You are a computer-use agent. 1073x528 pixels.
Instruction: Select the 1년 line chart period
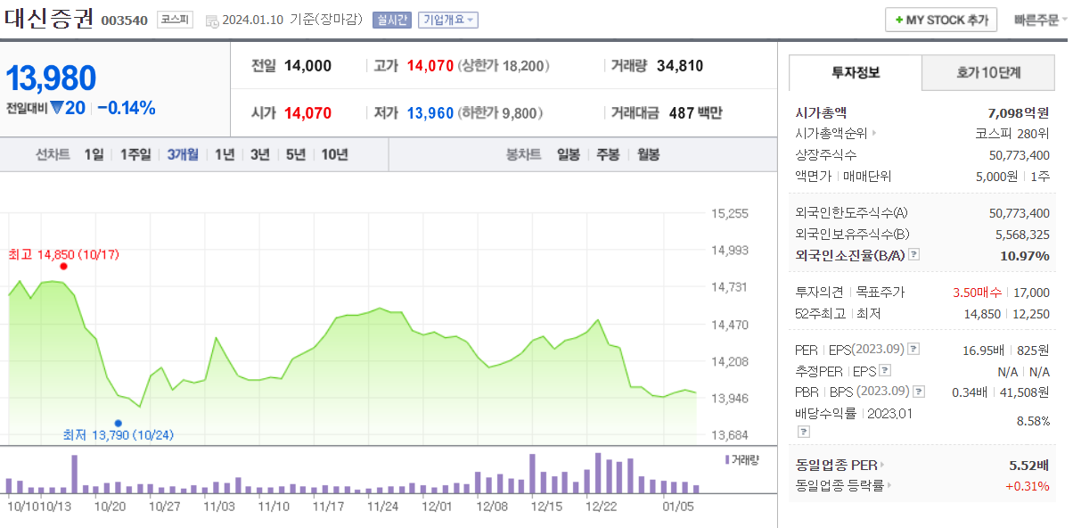pos(225,154)
